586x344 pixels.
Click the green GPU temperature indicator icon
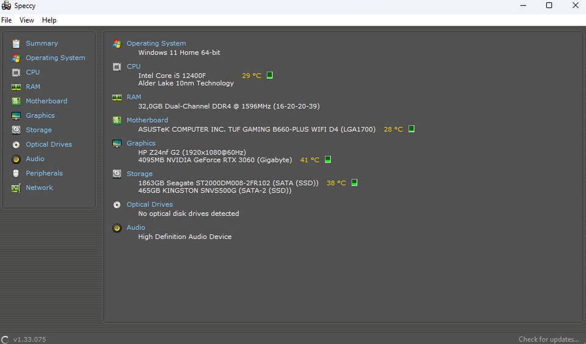[328, 159]
